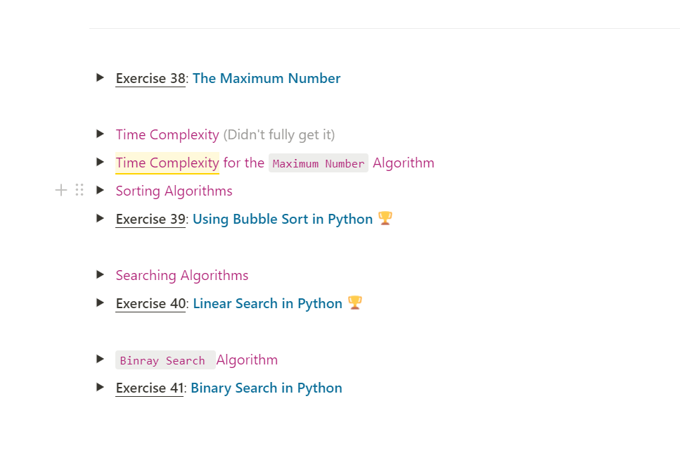Expand the Searching Algorithms toggle triangle
680x451 pixels.
101,274
